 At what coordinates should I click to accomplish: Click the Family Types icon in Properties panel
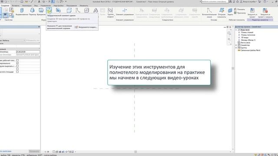pos(12,16)
